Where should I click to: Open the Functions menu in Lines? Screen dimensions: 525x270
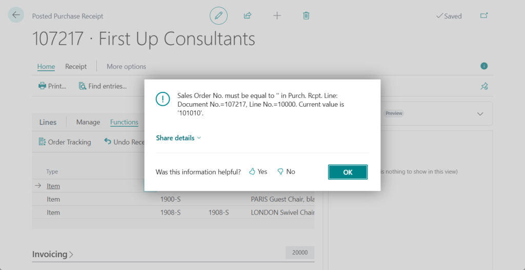(124, 122)
